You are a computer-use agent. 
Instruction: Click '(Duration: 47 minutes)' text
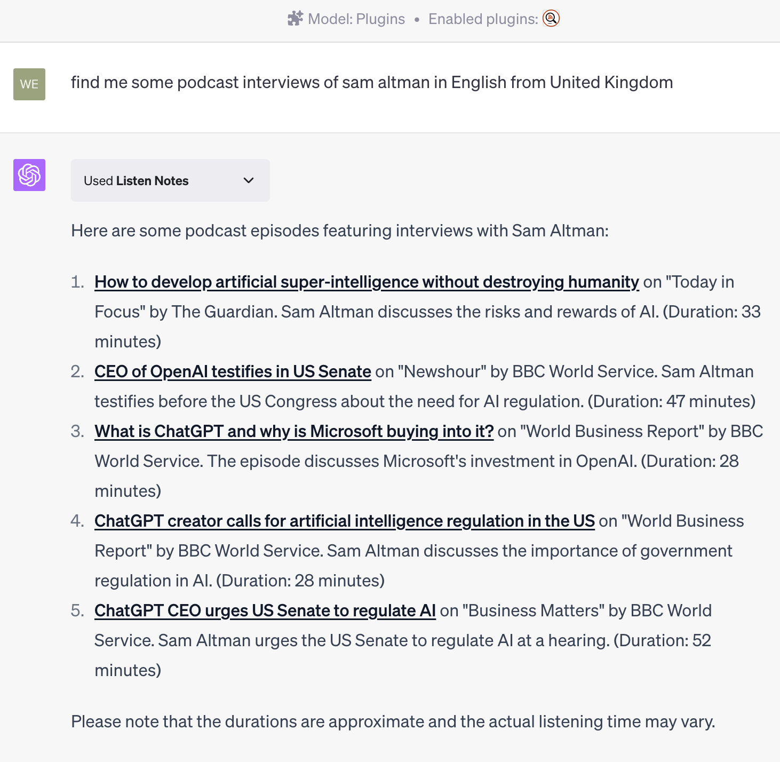672,401
